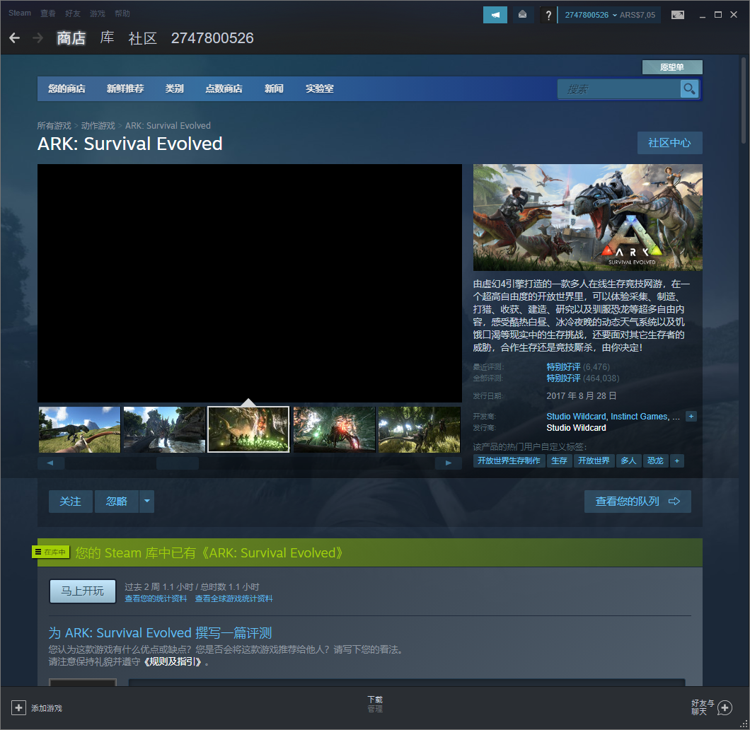
Task: Open 新鲜推荐 store menu
Action: click(125, 88)
